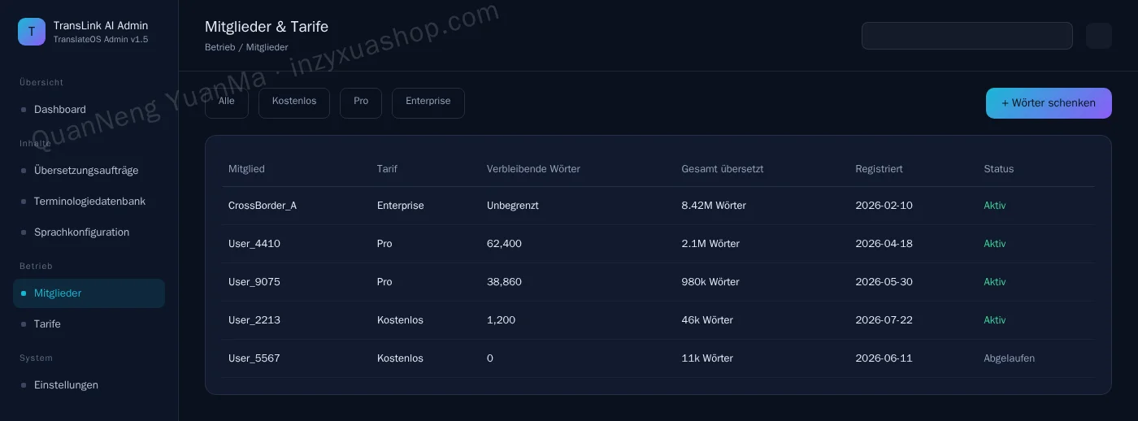Filter members by Kostenlos

294,103
